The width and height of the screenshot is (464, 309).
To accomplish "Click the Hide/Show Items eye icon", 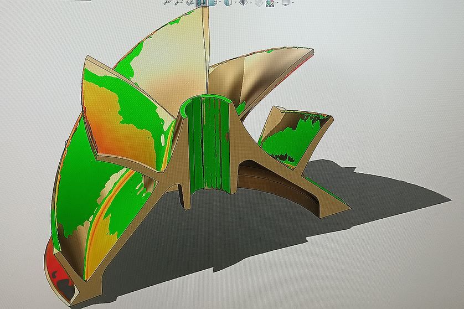I will (x=244, y=2).
